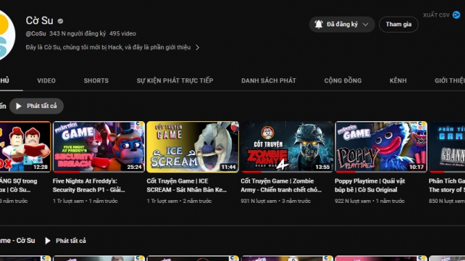Click 1 Tr lượt xem • 2 năm trước
The height and width of the screenshot is (261, 465).
pyautogui.click(x=179, y=201)
